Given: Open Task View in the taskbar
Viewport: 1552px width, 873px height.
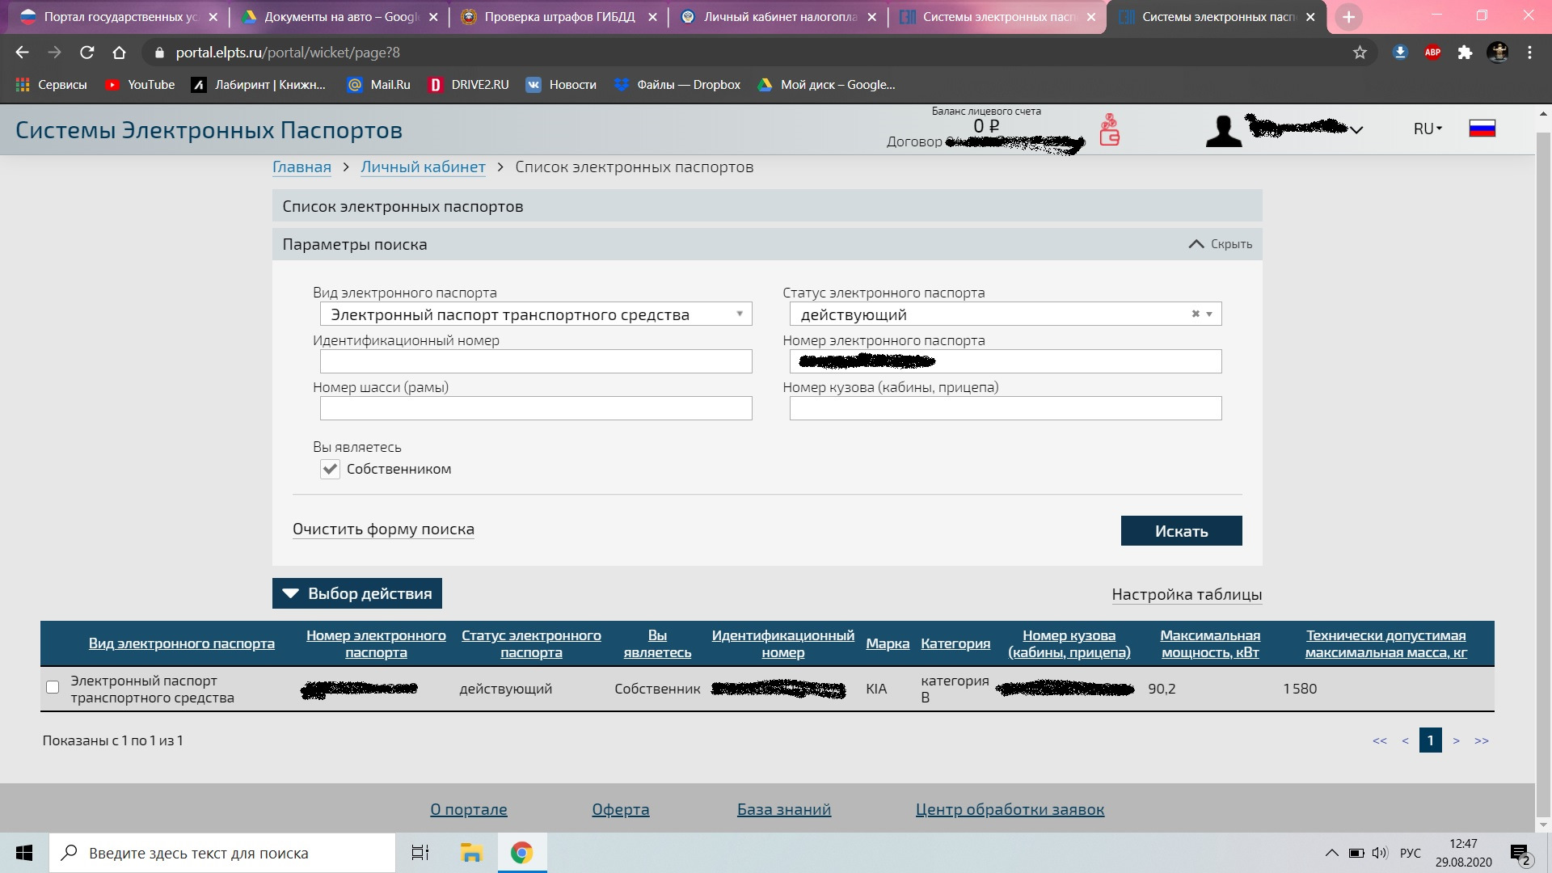Looking at the screenshot, I should [420, 853].
